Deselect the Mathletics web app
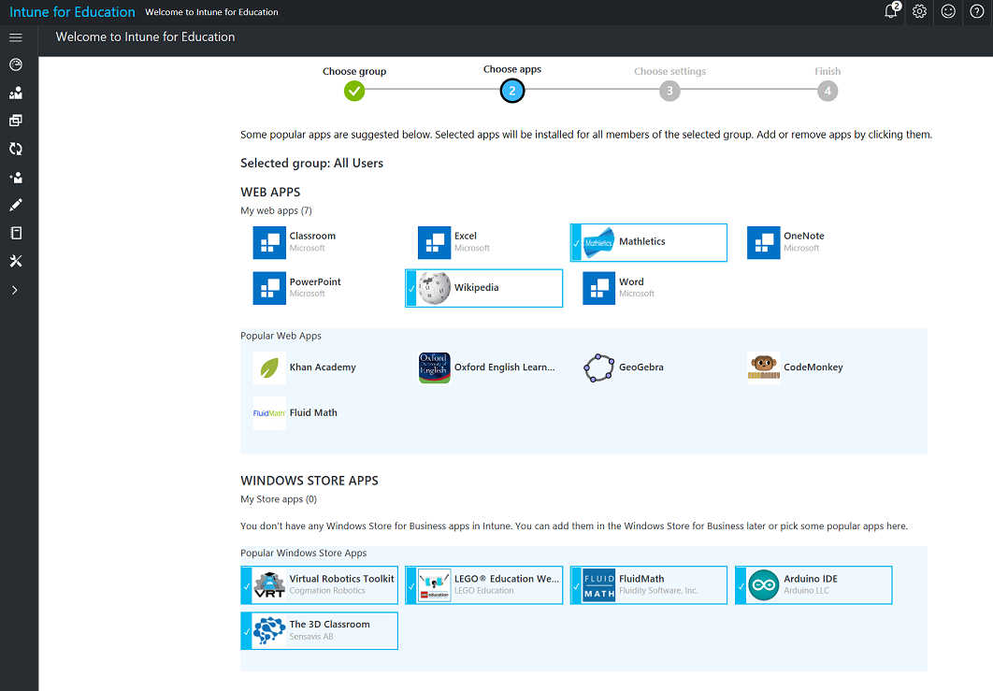The height and width of the screenshot is (691, 993). (x=649, y=242)
